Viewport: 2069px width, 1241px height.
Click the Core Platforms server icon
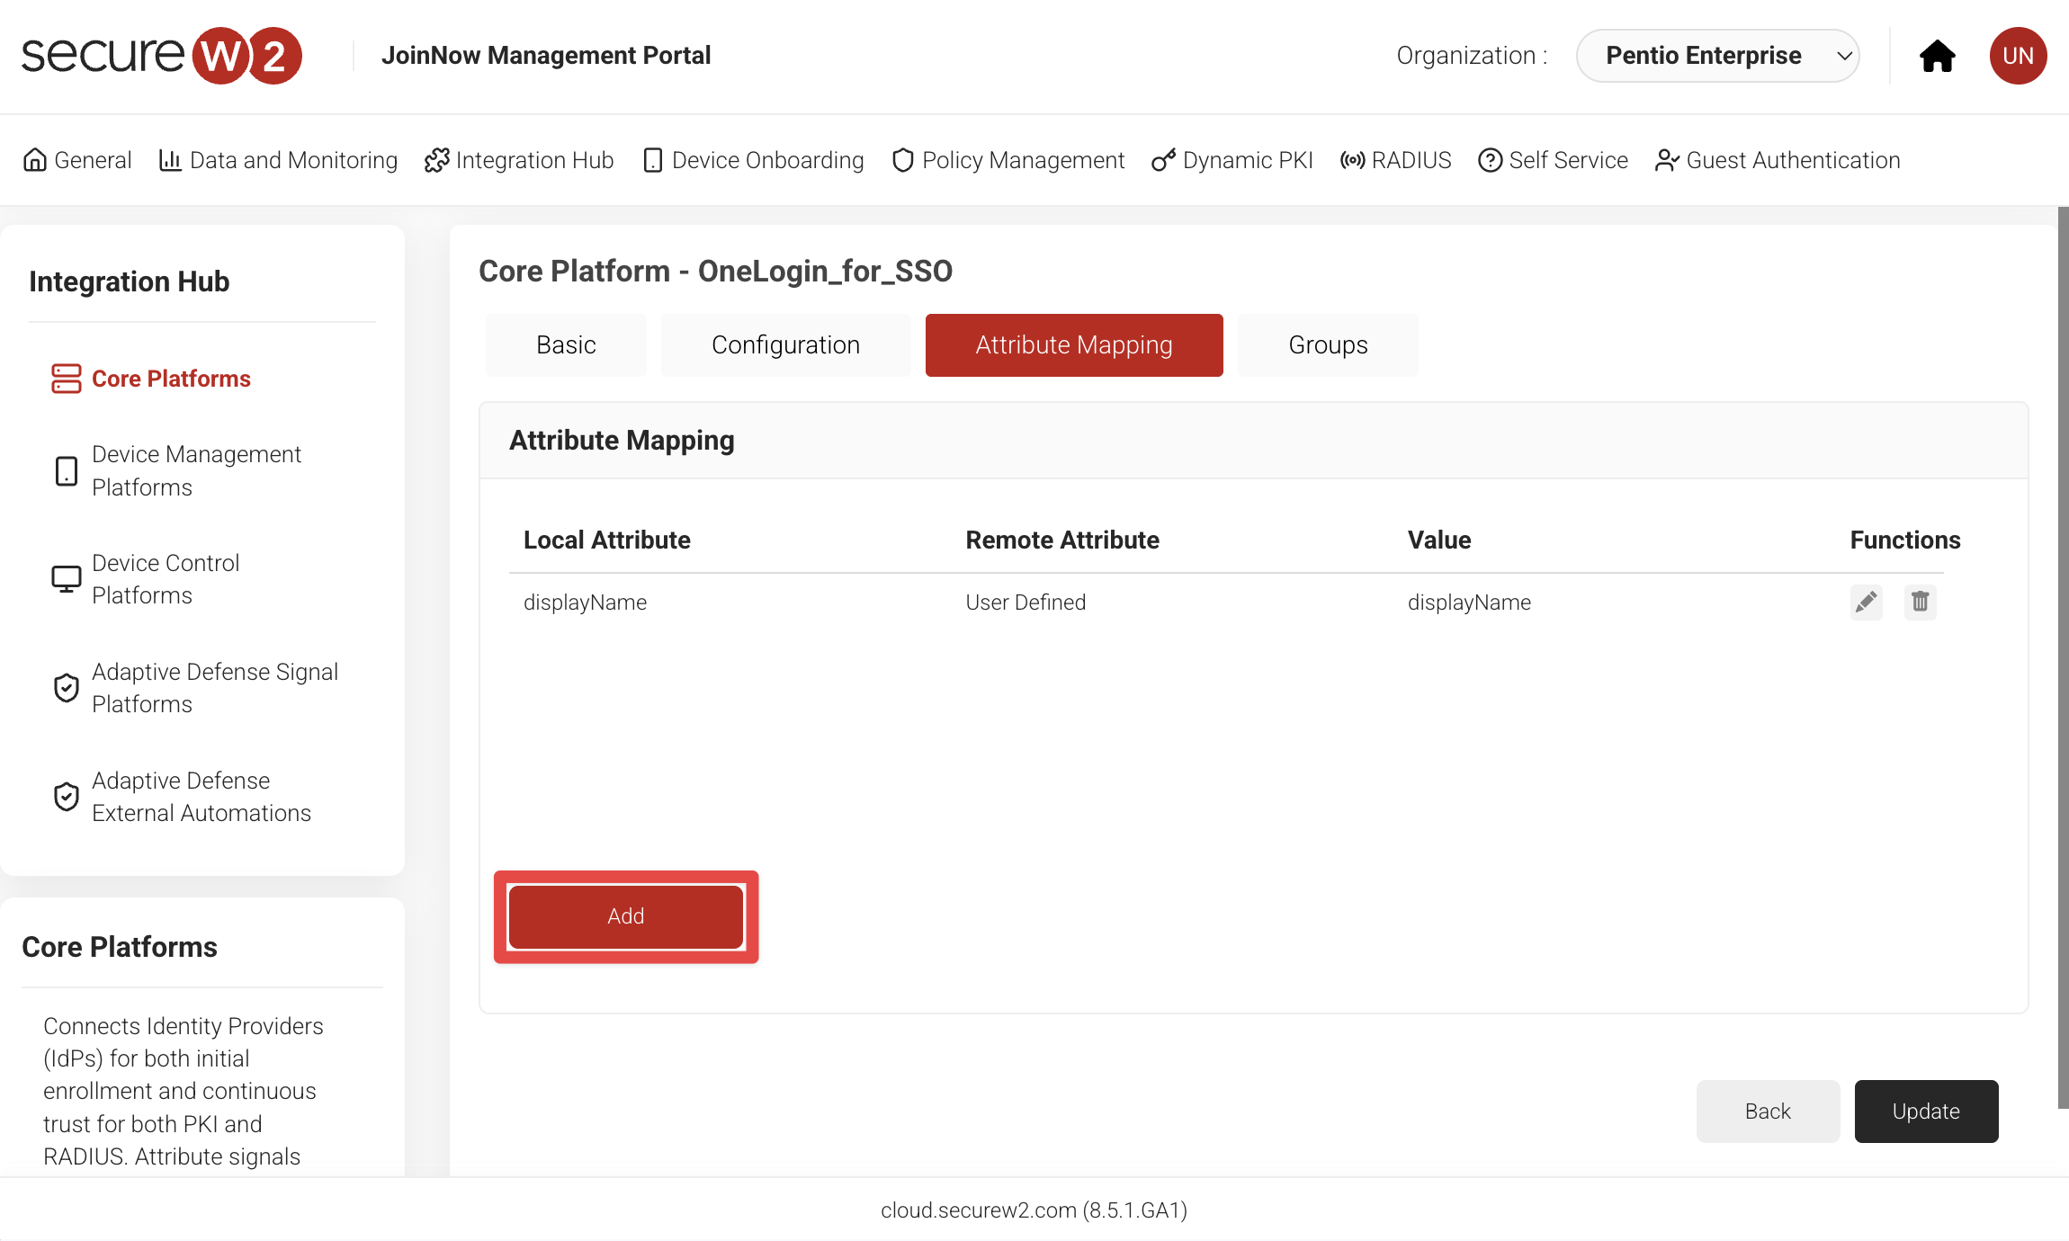click(66, 379)
